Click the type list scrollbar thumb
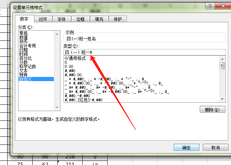This screenshot has width=231, height=165. [222, 66]
